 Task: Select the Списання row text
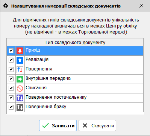tap(36, 88)
